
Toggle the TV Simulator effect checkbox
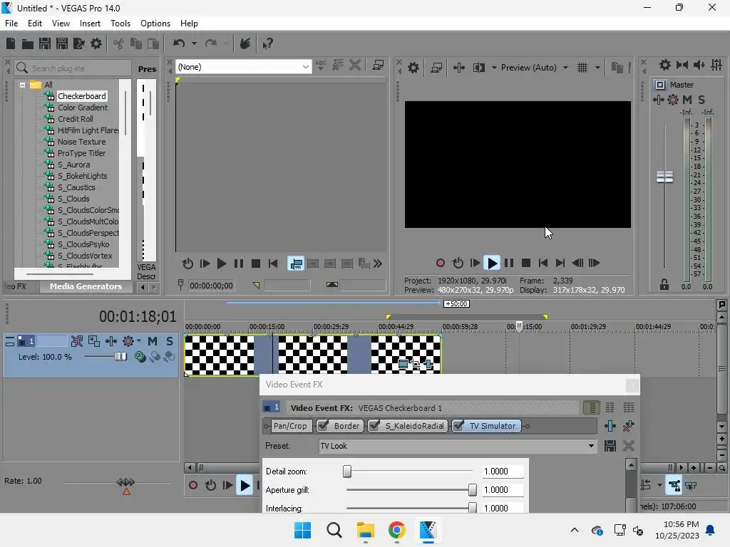pyautogui.click(x=458, y=426)
